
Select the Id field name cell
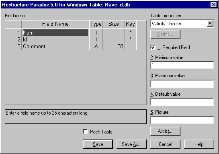pyautogui.click(x=55, y=39)
